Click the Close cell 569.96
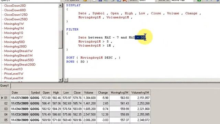This screenshot has width=220, height=124. (x=77, y=120)
